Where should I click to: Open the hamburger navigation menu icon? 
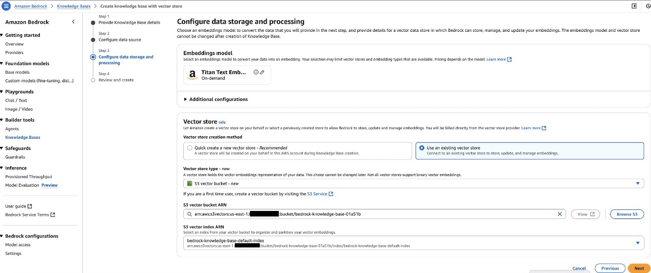tap(6, 6)
